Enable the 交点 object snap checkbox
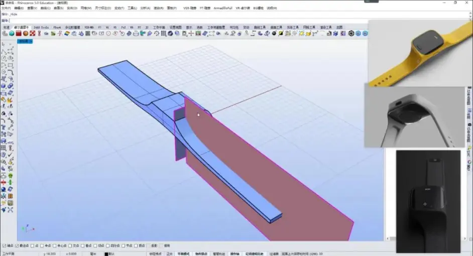Viewport: 473px width, 256px height. (70, 246)
